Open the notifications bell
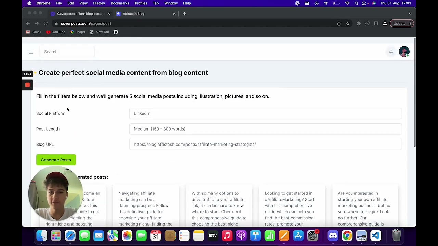 (x=391, y=52)
